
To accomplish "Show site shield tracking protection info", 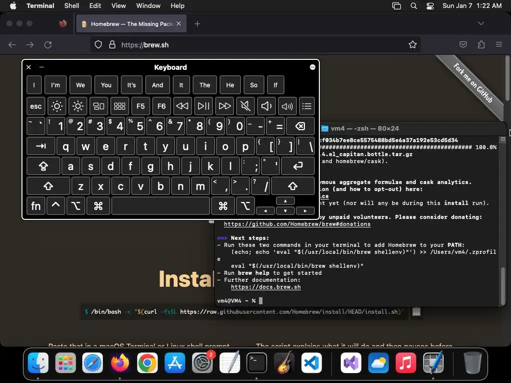I will click(x=98, y=44).
